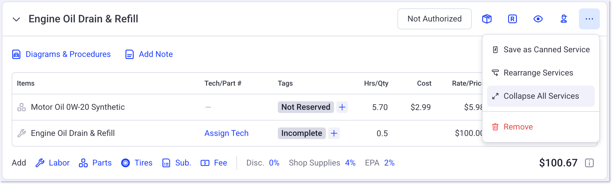Click the Parts icon next to Add

[83, 163]
